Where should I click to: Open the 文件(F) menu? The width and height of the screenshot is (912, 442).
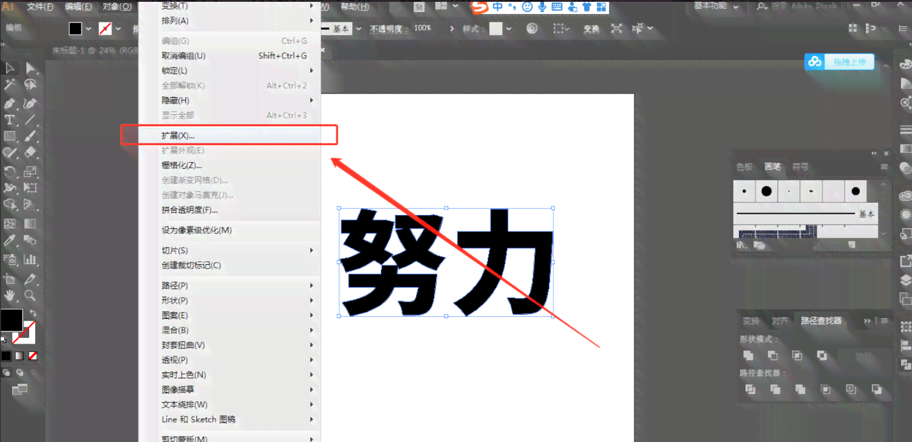(40, 6)
